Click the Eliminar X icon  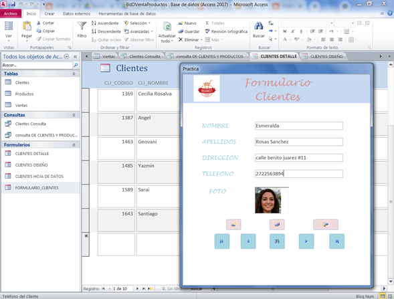(x=181, y=39)
